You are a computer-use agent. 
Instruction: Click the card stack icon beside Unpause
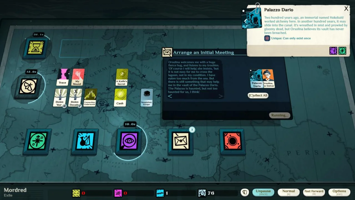pyautogui.click(x=245, y=192)
